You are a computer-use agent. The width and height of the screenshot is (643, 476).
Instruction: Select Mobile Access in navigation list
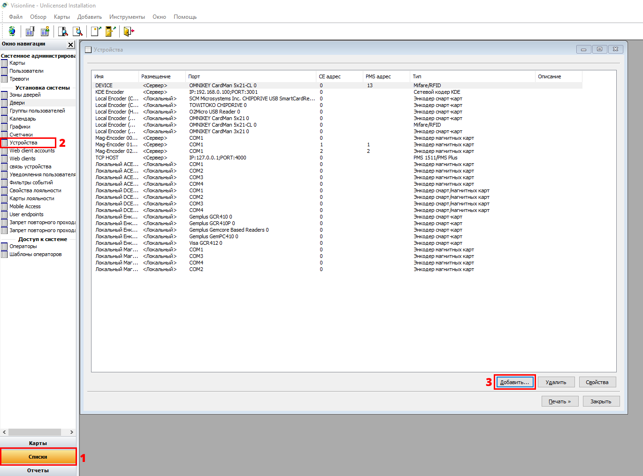pyautogui.click(x=25, y=206)
